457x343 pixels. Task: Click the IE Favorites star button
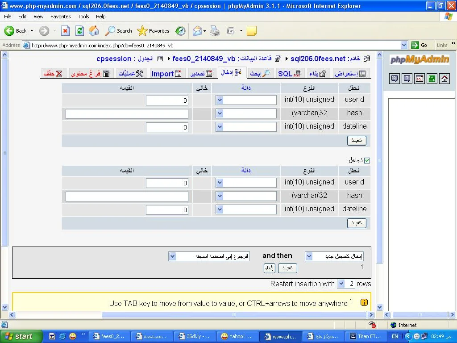click(x=154, y=31)
